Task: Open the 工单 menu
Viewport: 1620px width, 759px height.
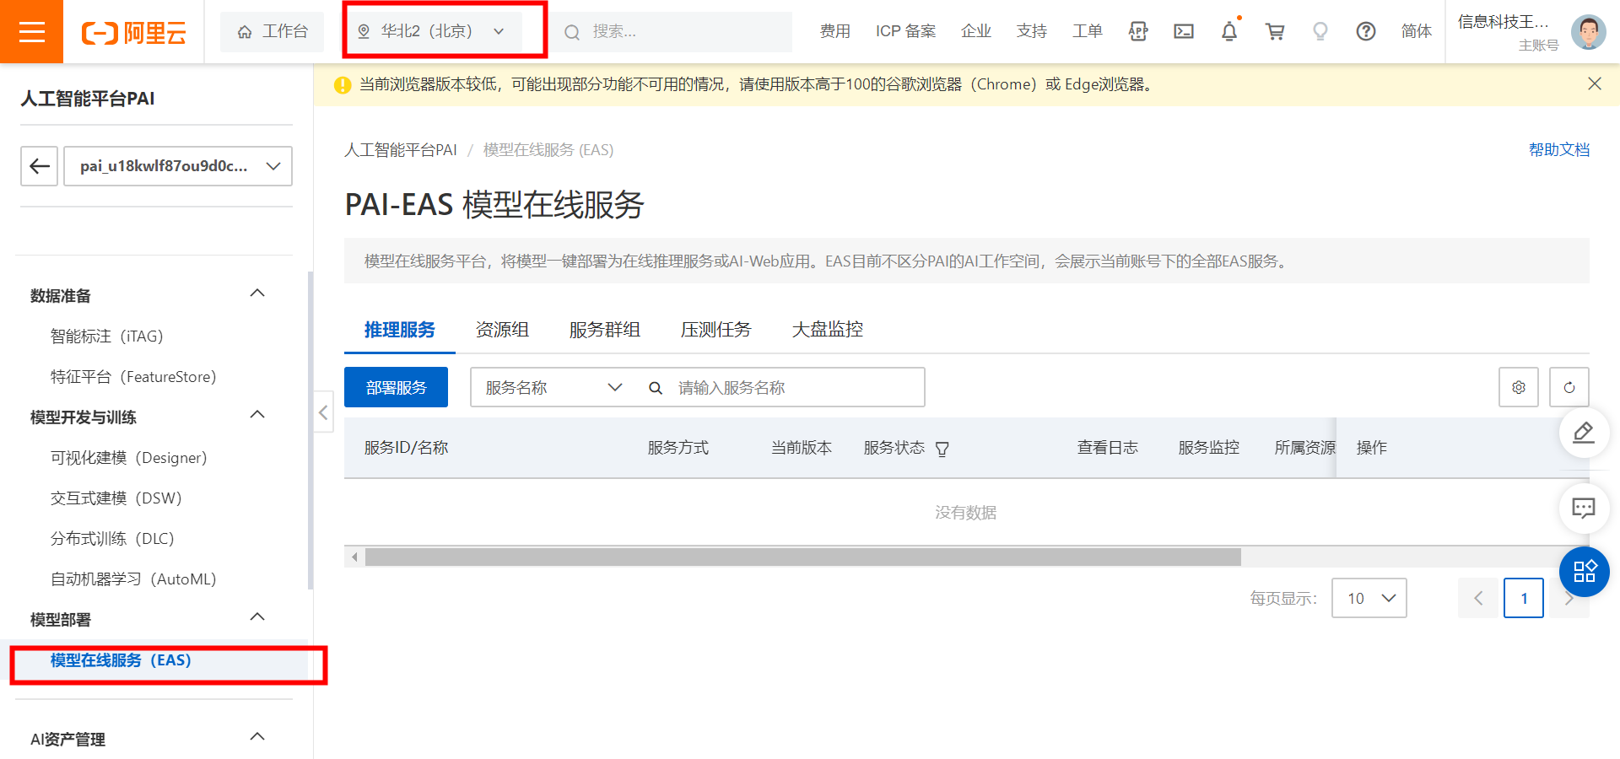Action: coord(1087,31)
